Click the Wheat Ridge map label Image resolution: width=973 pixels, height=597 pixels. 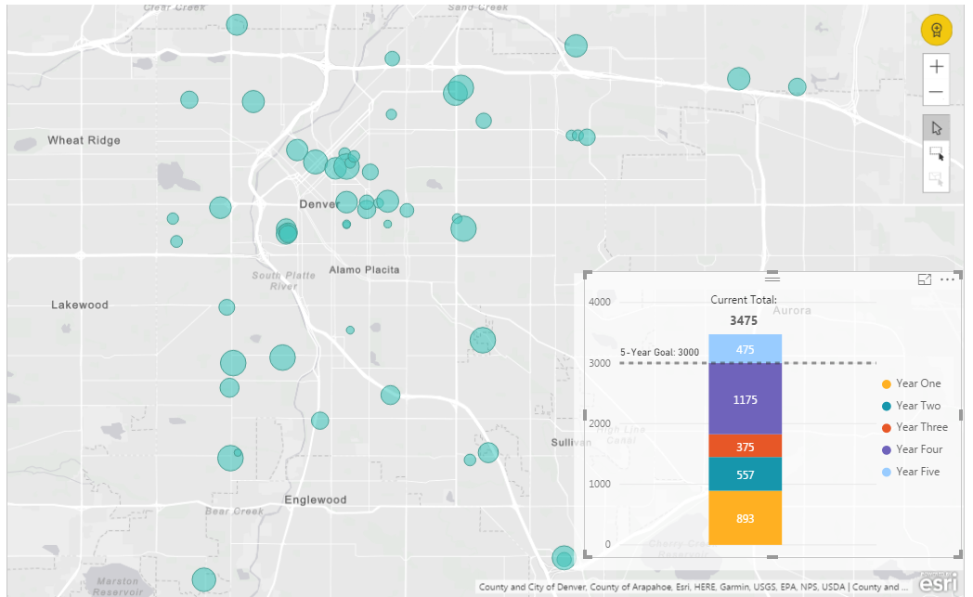(84, 140)
